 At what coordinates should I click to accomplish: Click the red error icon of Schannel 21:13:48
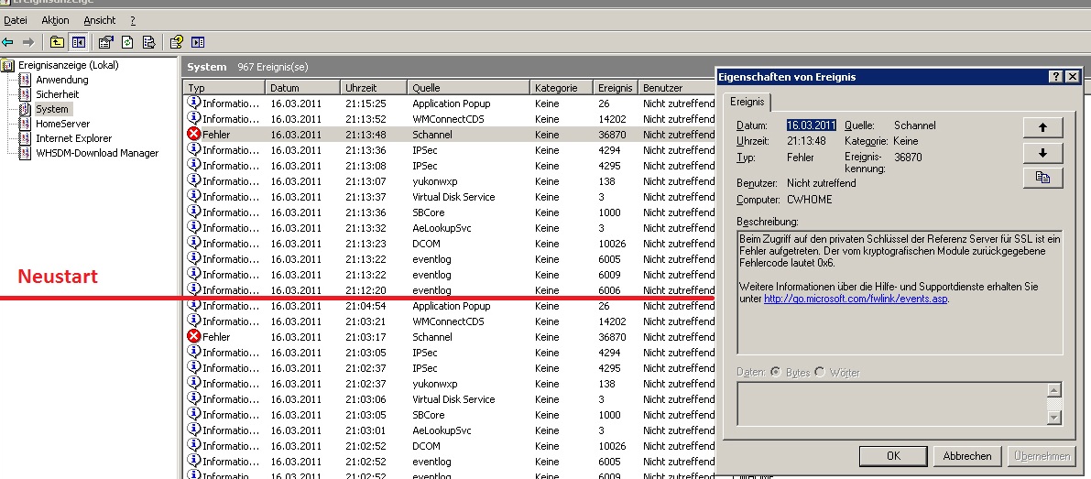[x=194, y=135]
